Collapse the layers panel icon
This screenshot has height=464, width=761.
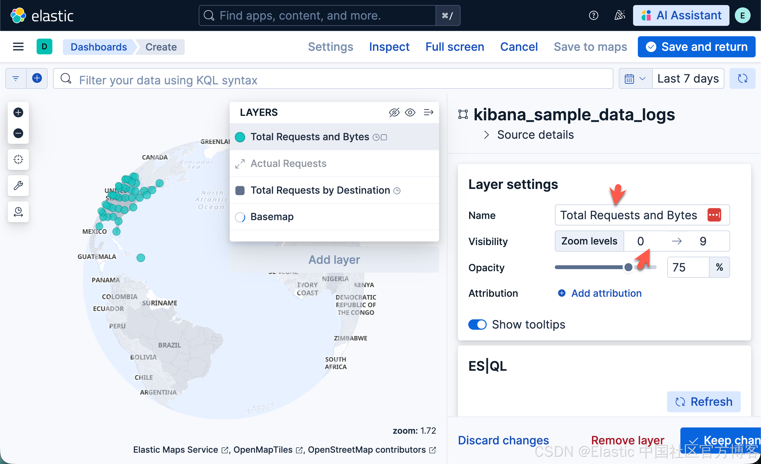click(428, 112)
